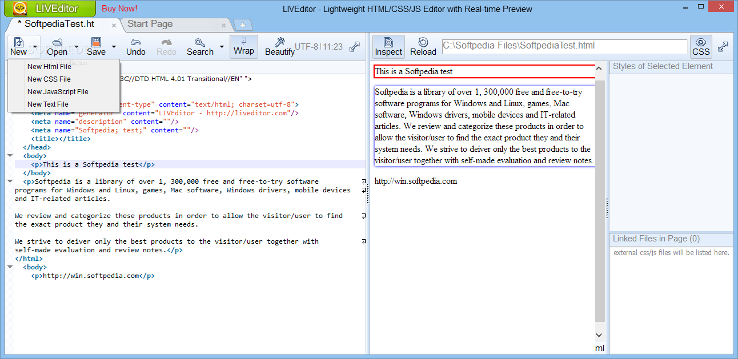Click 'http://win.softpedia.com' text in preview
Viewport: 738px width, 359px height.
click(416, 181)
